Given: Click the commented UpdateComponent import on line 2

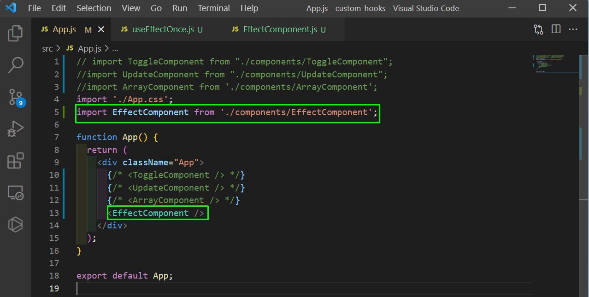Looking at the screenshot, I should click(232, 74).
